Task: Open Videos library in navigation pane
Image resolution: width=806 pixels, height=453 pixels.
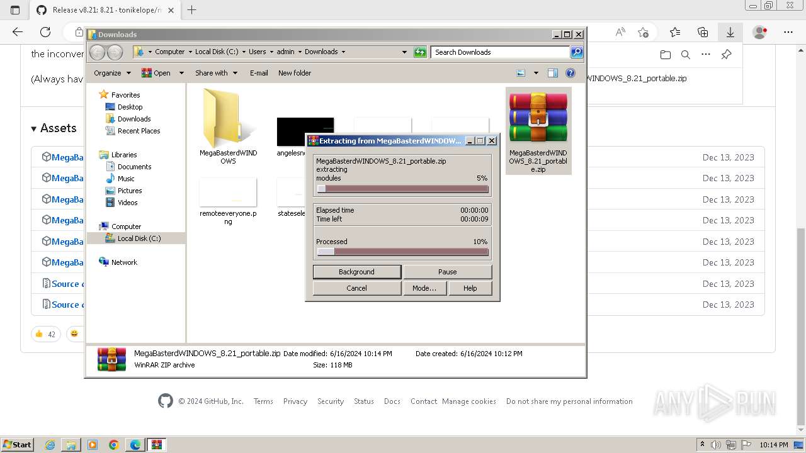Action: coord(127,203)
